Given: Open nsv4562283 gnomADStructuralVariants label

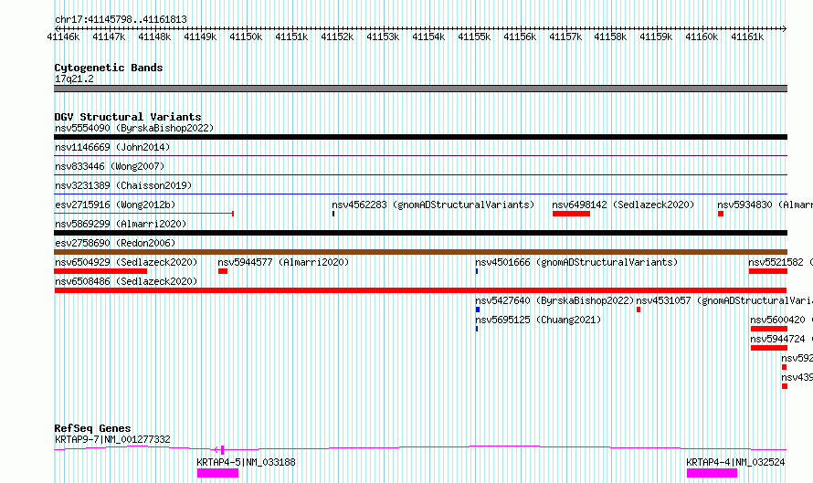Looking at the screenshot, I should 433,205.
